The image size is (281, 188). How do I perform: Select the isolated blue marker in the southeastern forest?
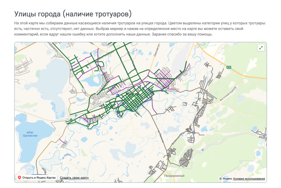[202, 149]
